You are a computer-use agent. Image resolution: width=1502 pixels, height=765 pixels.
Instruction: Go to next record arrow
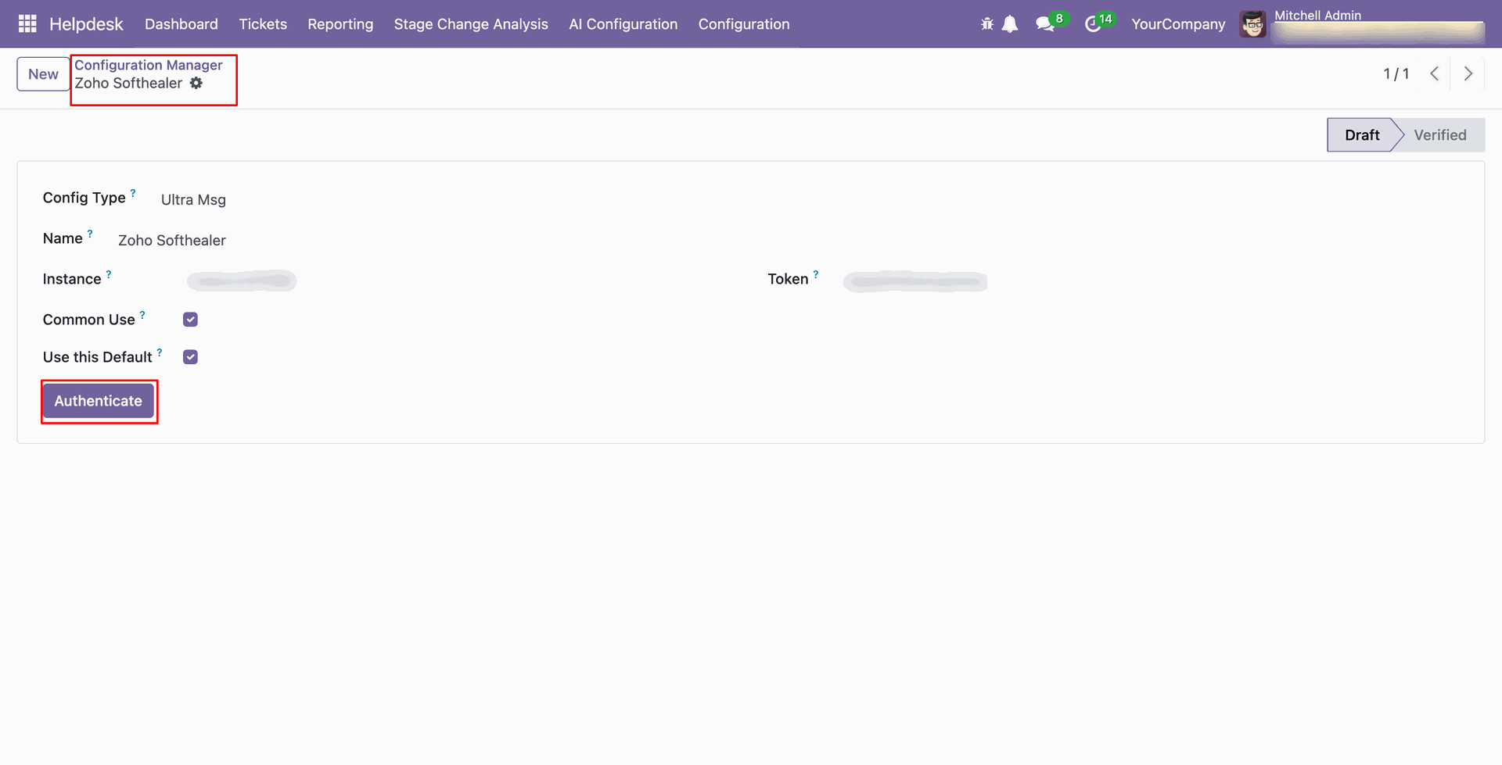coord(1468,73)
